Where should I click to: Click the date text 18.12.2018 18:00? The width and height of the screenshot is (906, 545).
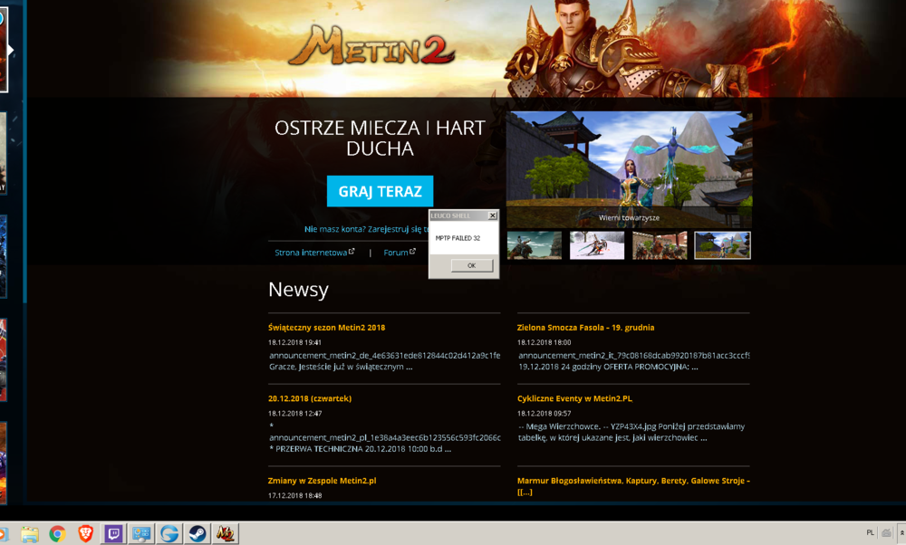click(x=544, y=342)
